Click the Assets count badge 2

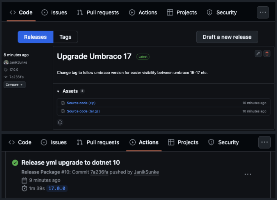pyautogui.click(x=82, y=91)
